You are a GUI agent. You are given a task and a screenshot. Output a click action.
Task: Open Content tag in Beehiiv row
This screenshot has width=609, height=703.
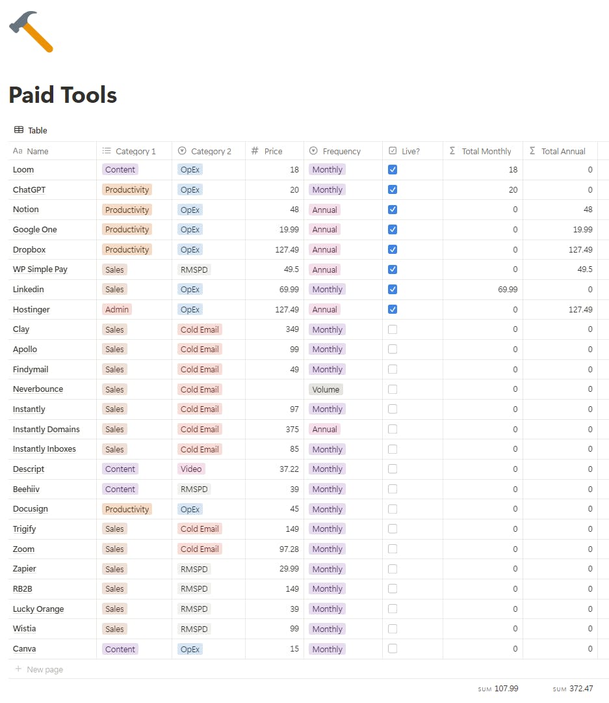coord(120,489)
